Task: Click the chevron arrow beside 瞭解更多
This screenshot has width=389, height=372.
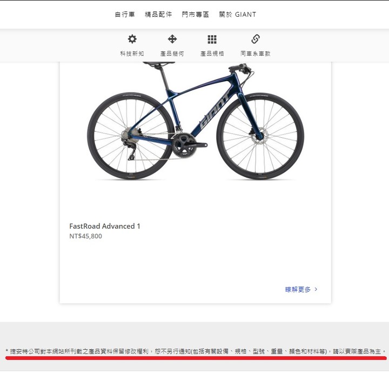Action: coord(316,289)
